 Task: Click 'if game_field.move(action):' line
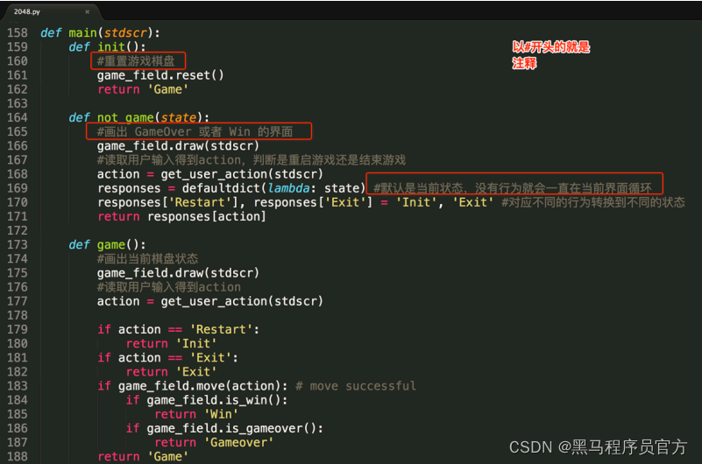click(x=193, y=386)
